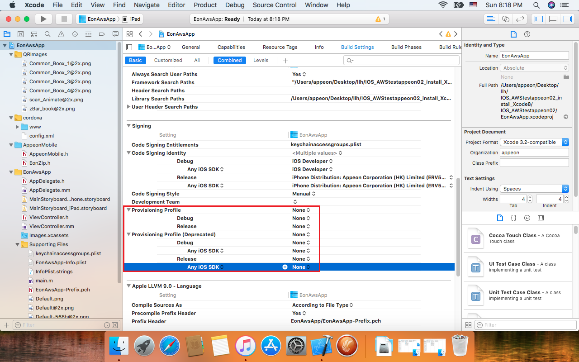Show the Media library icon

541,218
